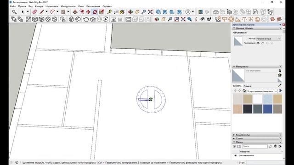The height and width of the screenshot is (165, 294).
Task: Select the Paint Bucket tool
Action: (x=122, y=12)
